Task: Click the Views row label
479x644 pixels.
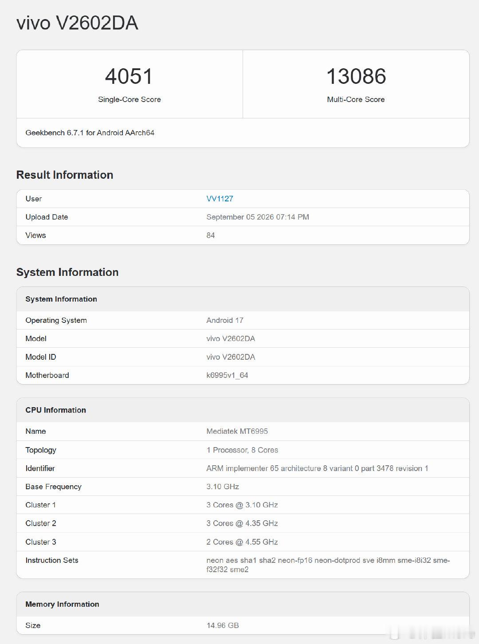Action: point(35,236)
